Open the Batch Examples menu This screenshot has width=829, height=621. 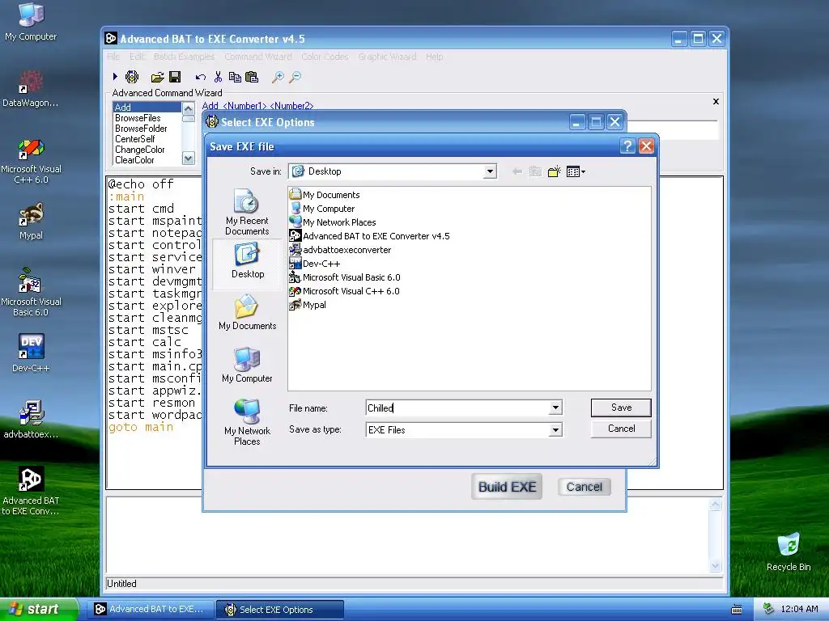pos(184,57)
